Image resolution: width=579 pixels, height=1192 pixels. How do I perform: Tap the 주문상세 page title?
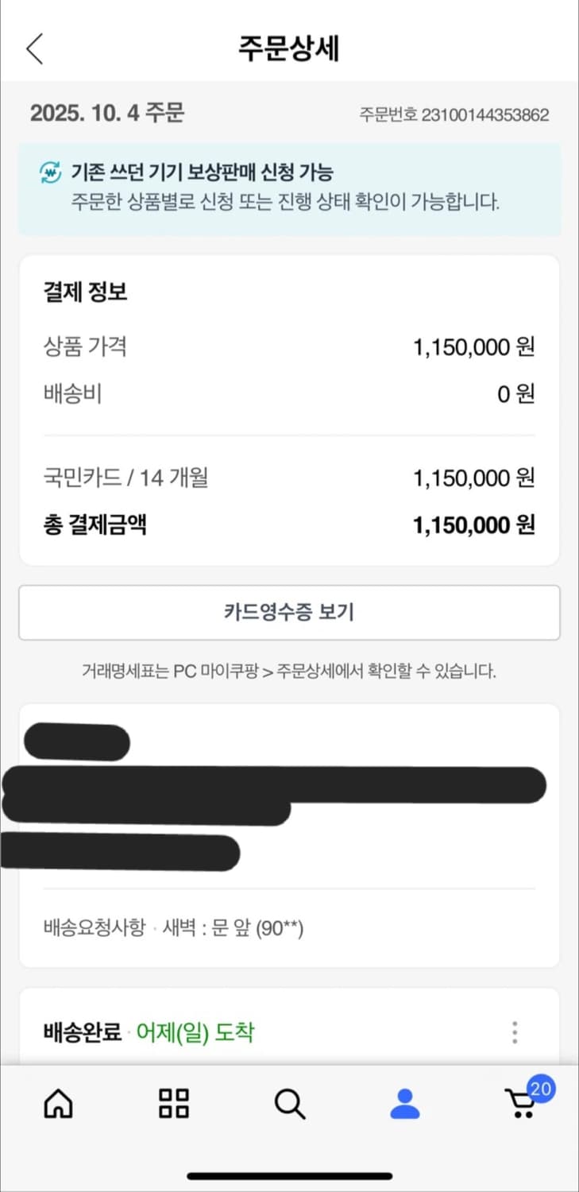(x=289, y=48)
